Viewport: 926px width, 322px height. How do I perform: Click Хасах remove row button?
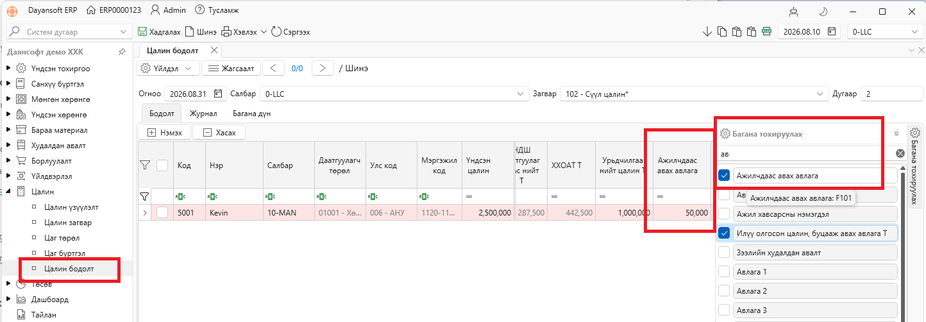219,133
